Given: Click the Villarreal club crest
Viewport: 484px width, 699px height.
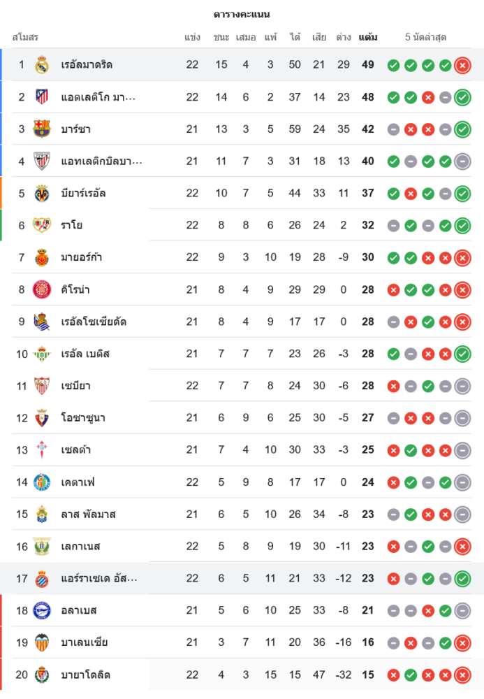Looking at the screenshot, I should (42, 194).
